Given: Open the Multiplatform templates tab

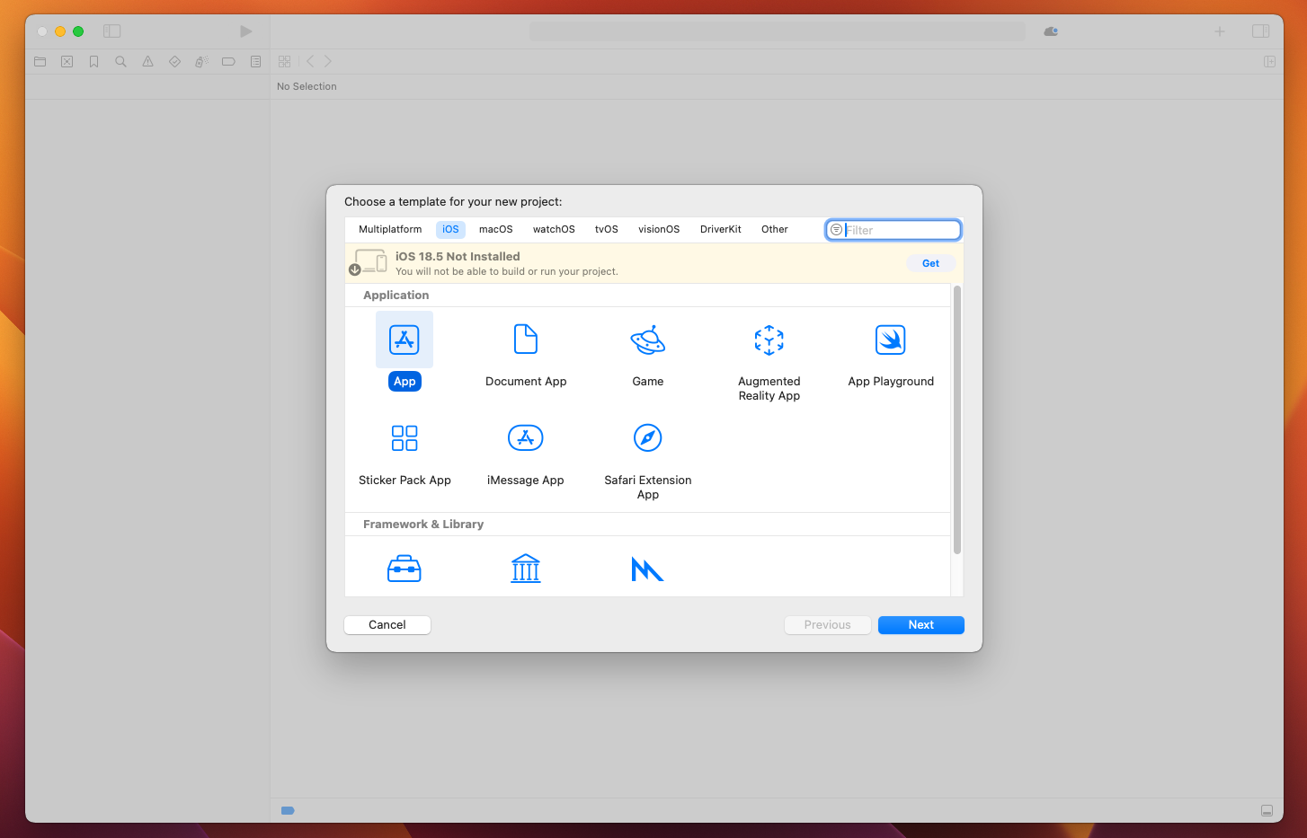Looking at the screenshot, I should 390,229.
